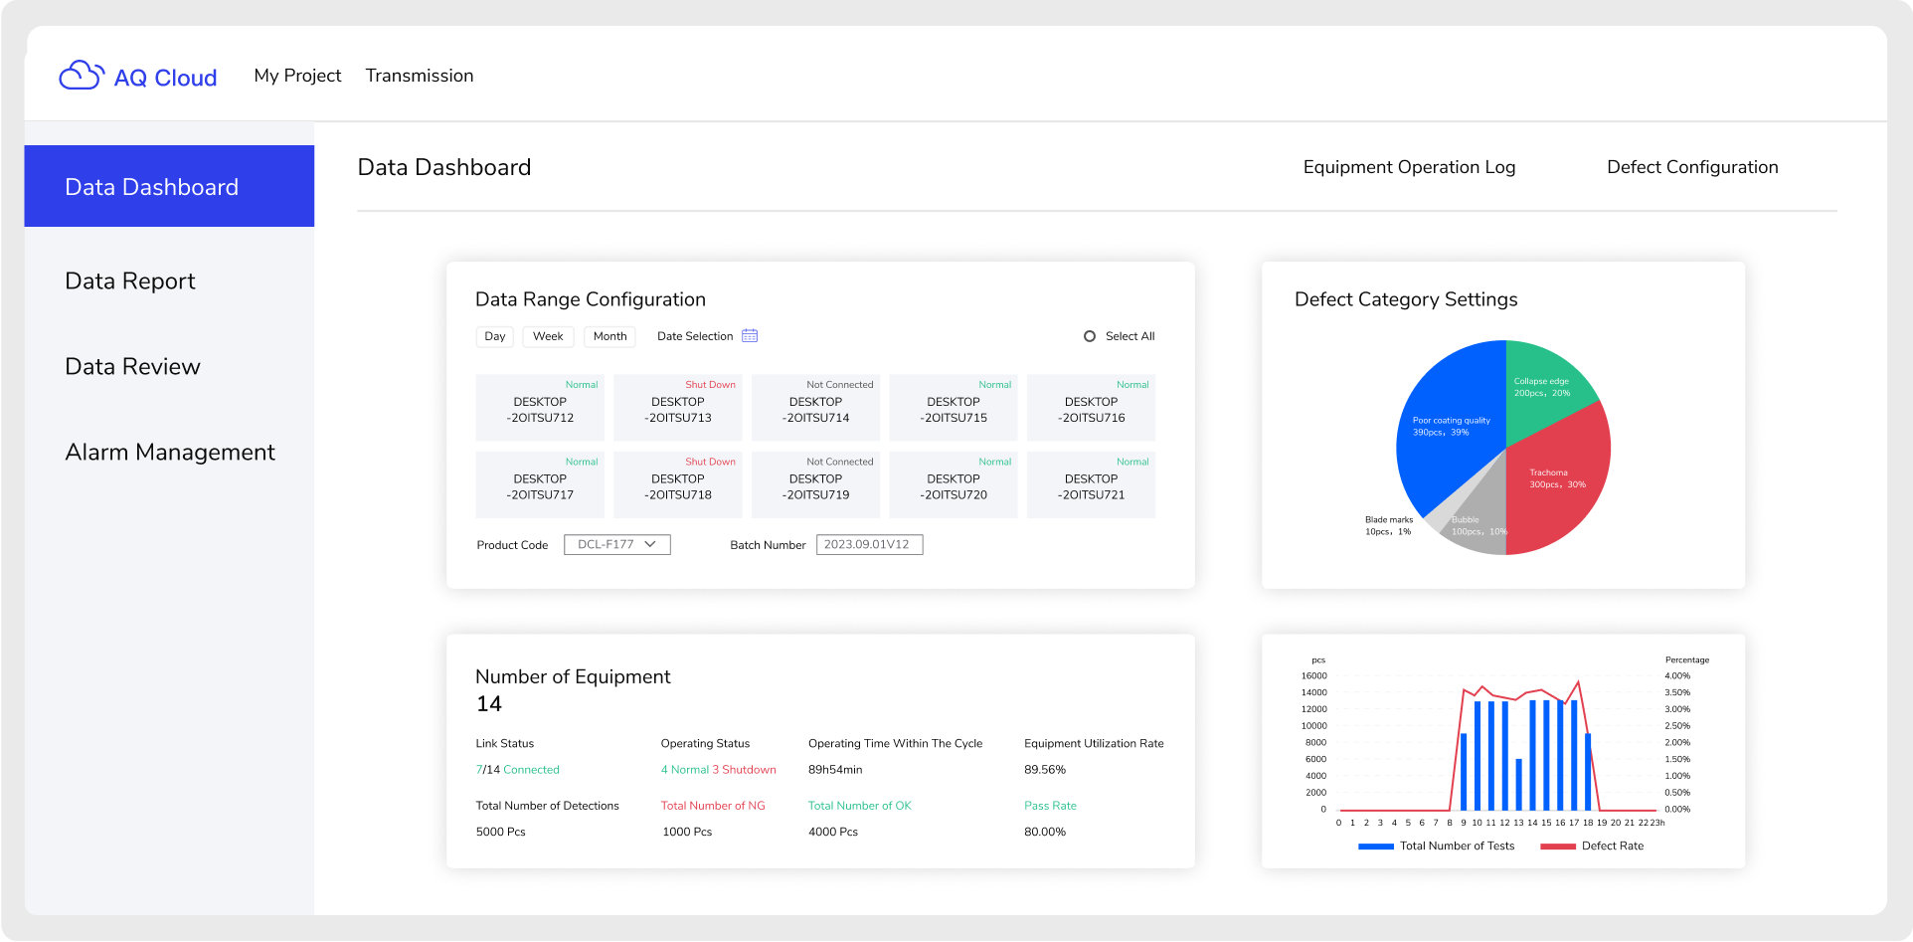The image size is (1913, 942).
Task: Go to Data Report in sidebar
Action: point(130,282)
